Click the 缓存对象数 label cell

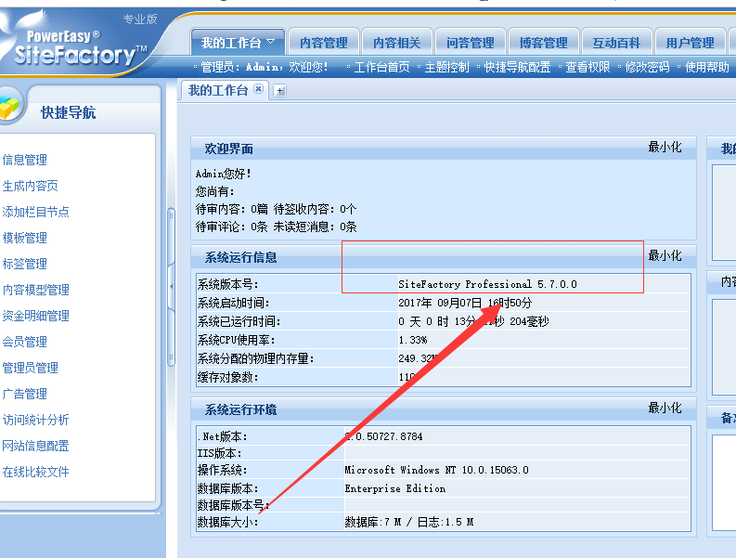coord(297,377)
